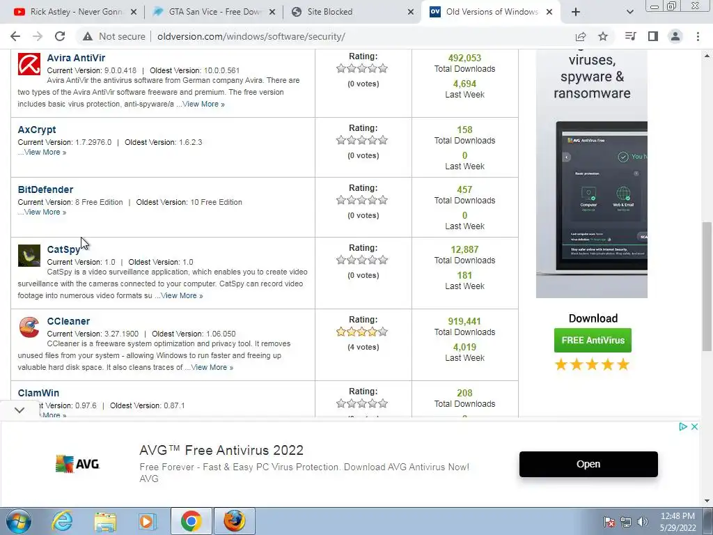Click the page scrollbar down arrow
The height and width of the screenshot is (535, 713).
[707, 502]
